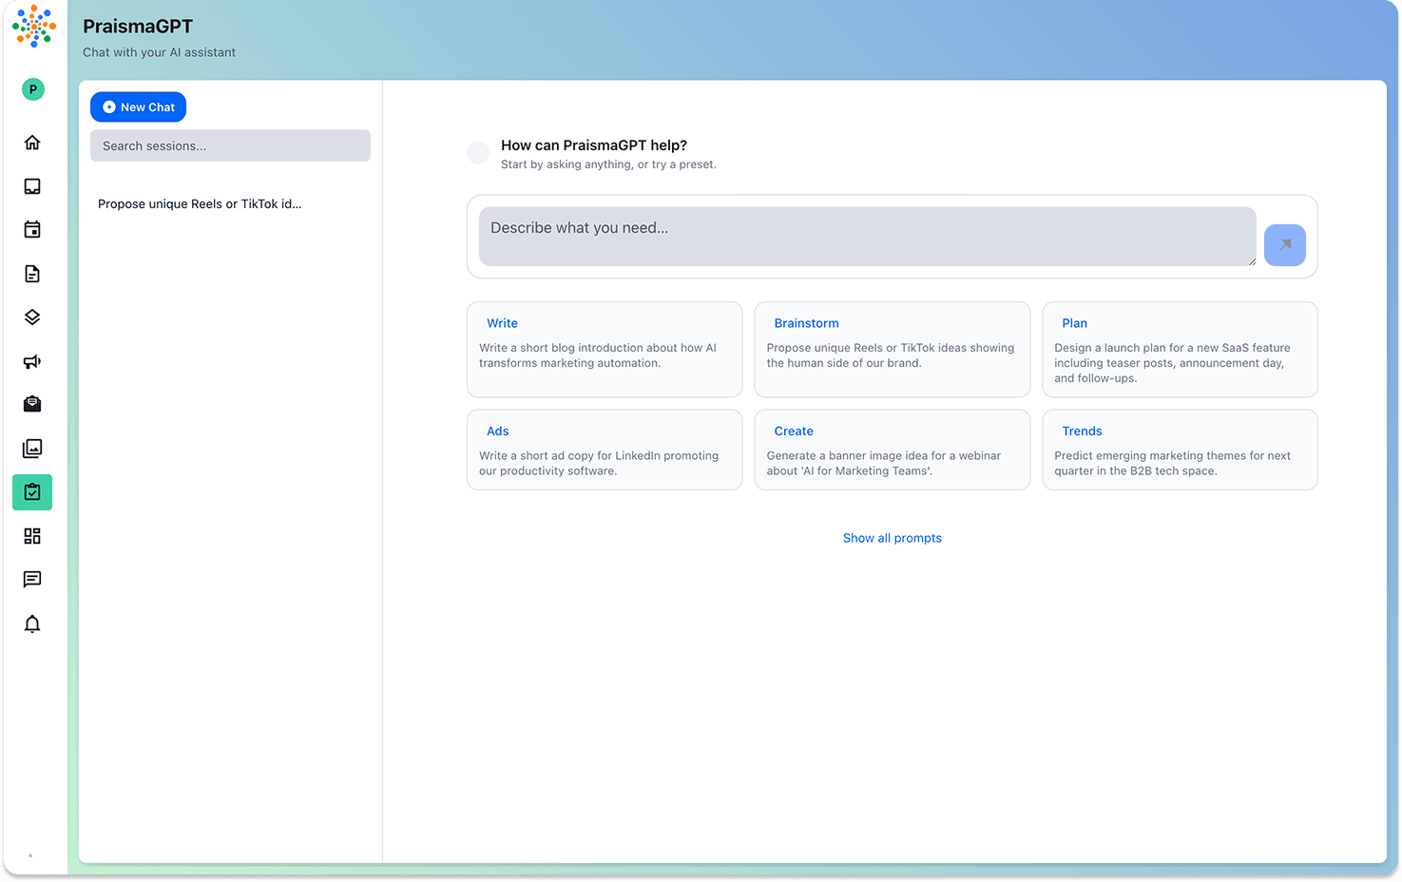Click the document page sidebar icon
Viewport: 1402px width, 882px height.
32,274
